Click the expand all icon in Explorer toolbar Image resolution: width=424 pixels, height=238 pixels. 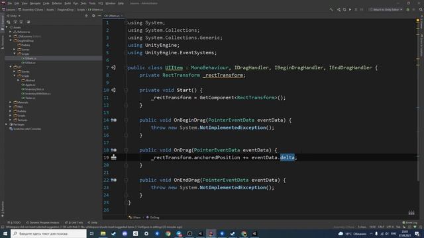(x=15, y=22)
